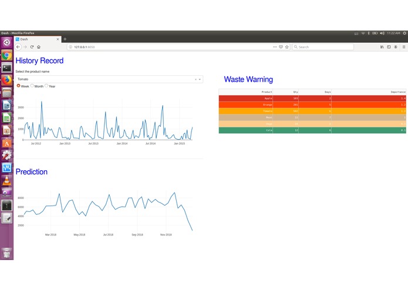Select the Apple row in Waste Warning

pos(312,98)
